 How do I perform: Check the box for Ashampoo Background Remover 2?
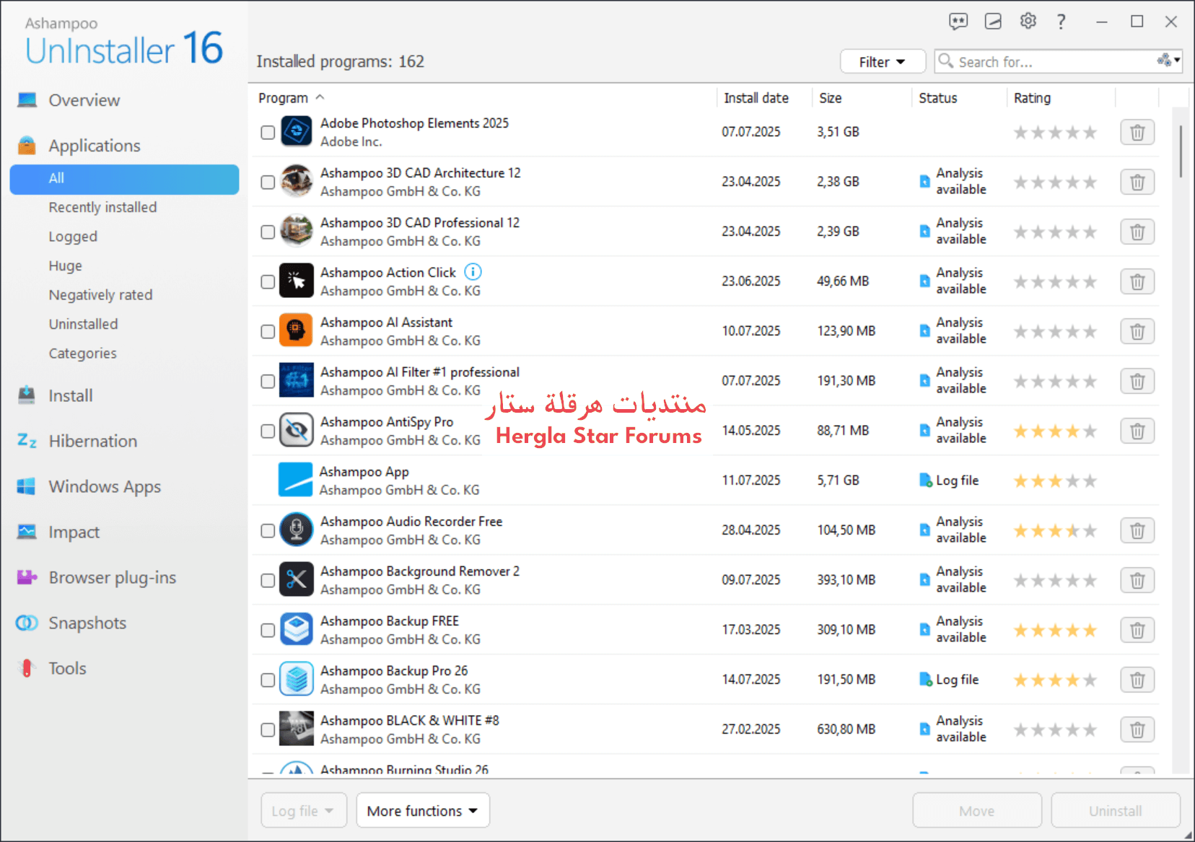(x=268, y=580)
